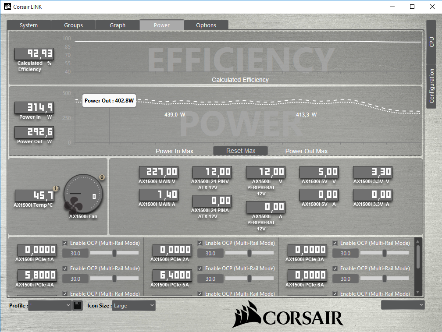Click the PCIe 1A OCP slider handle
Screen dimensions: 442x332
point(114,253)
